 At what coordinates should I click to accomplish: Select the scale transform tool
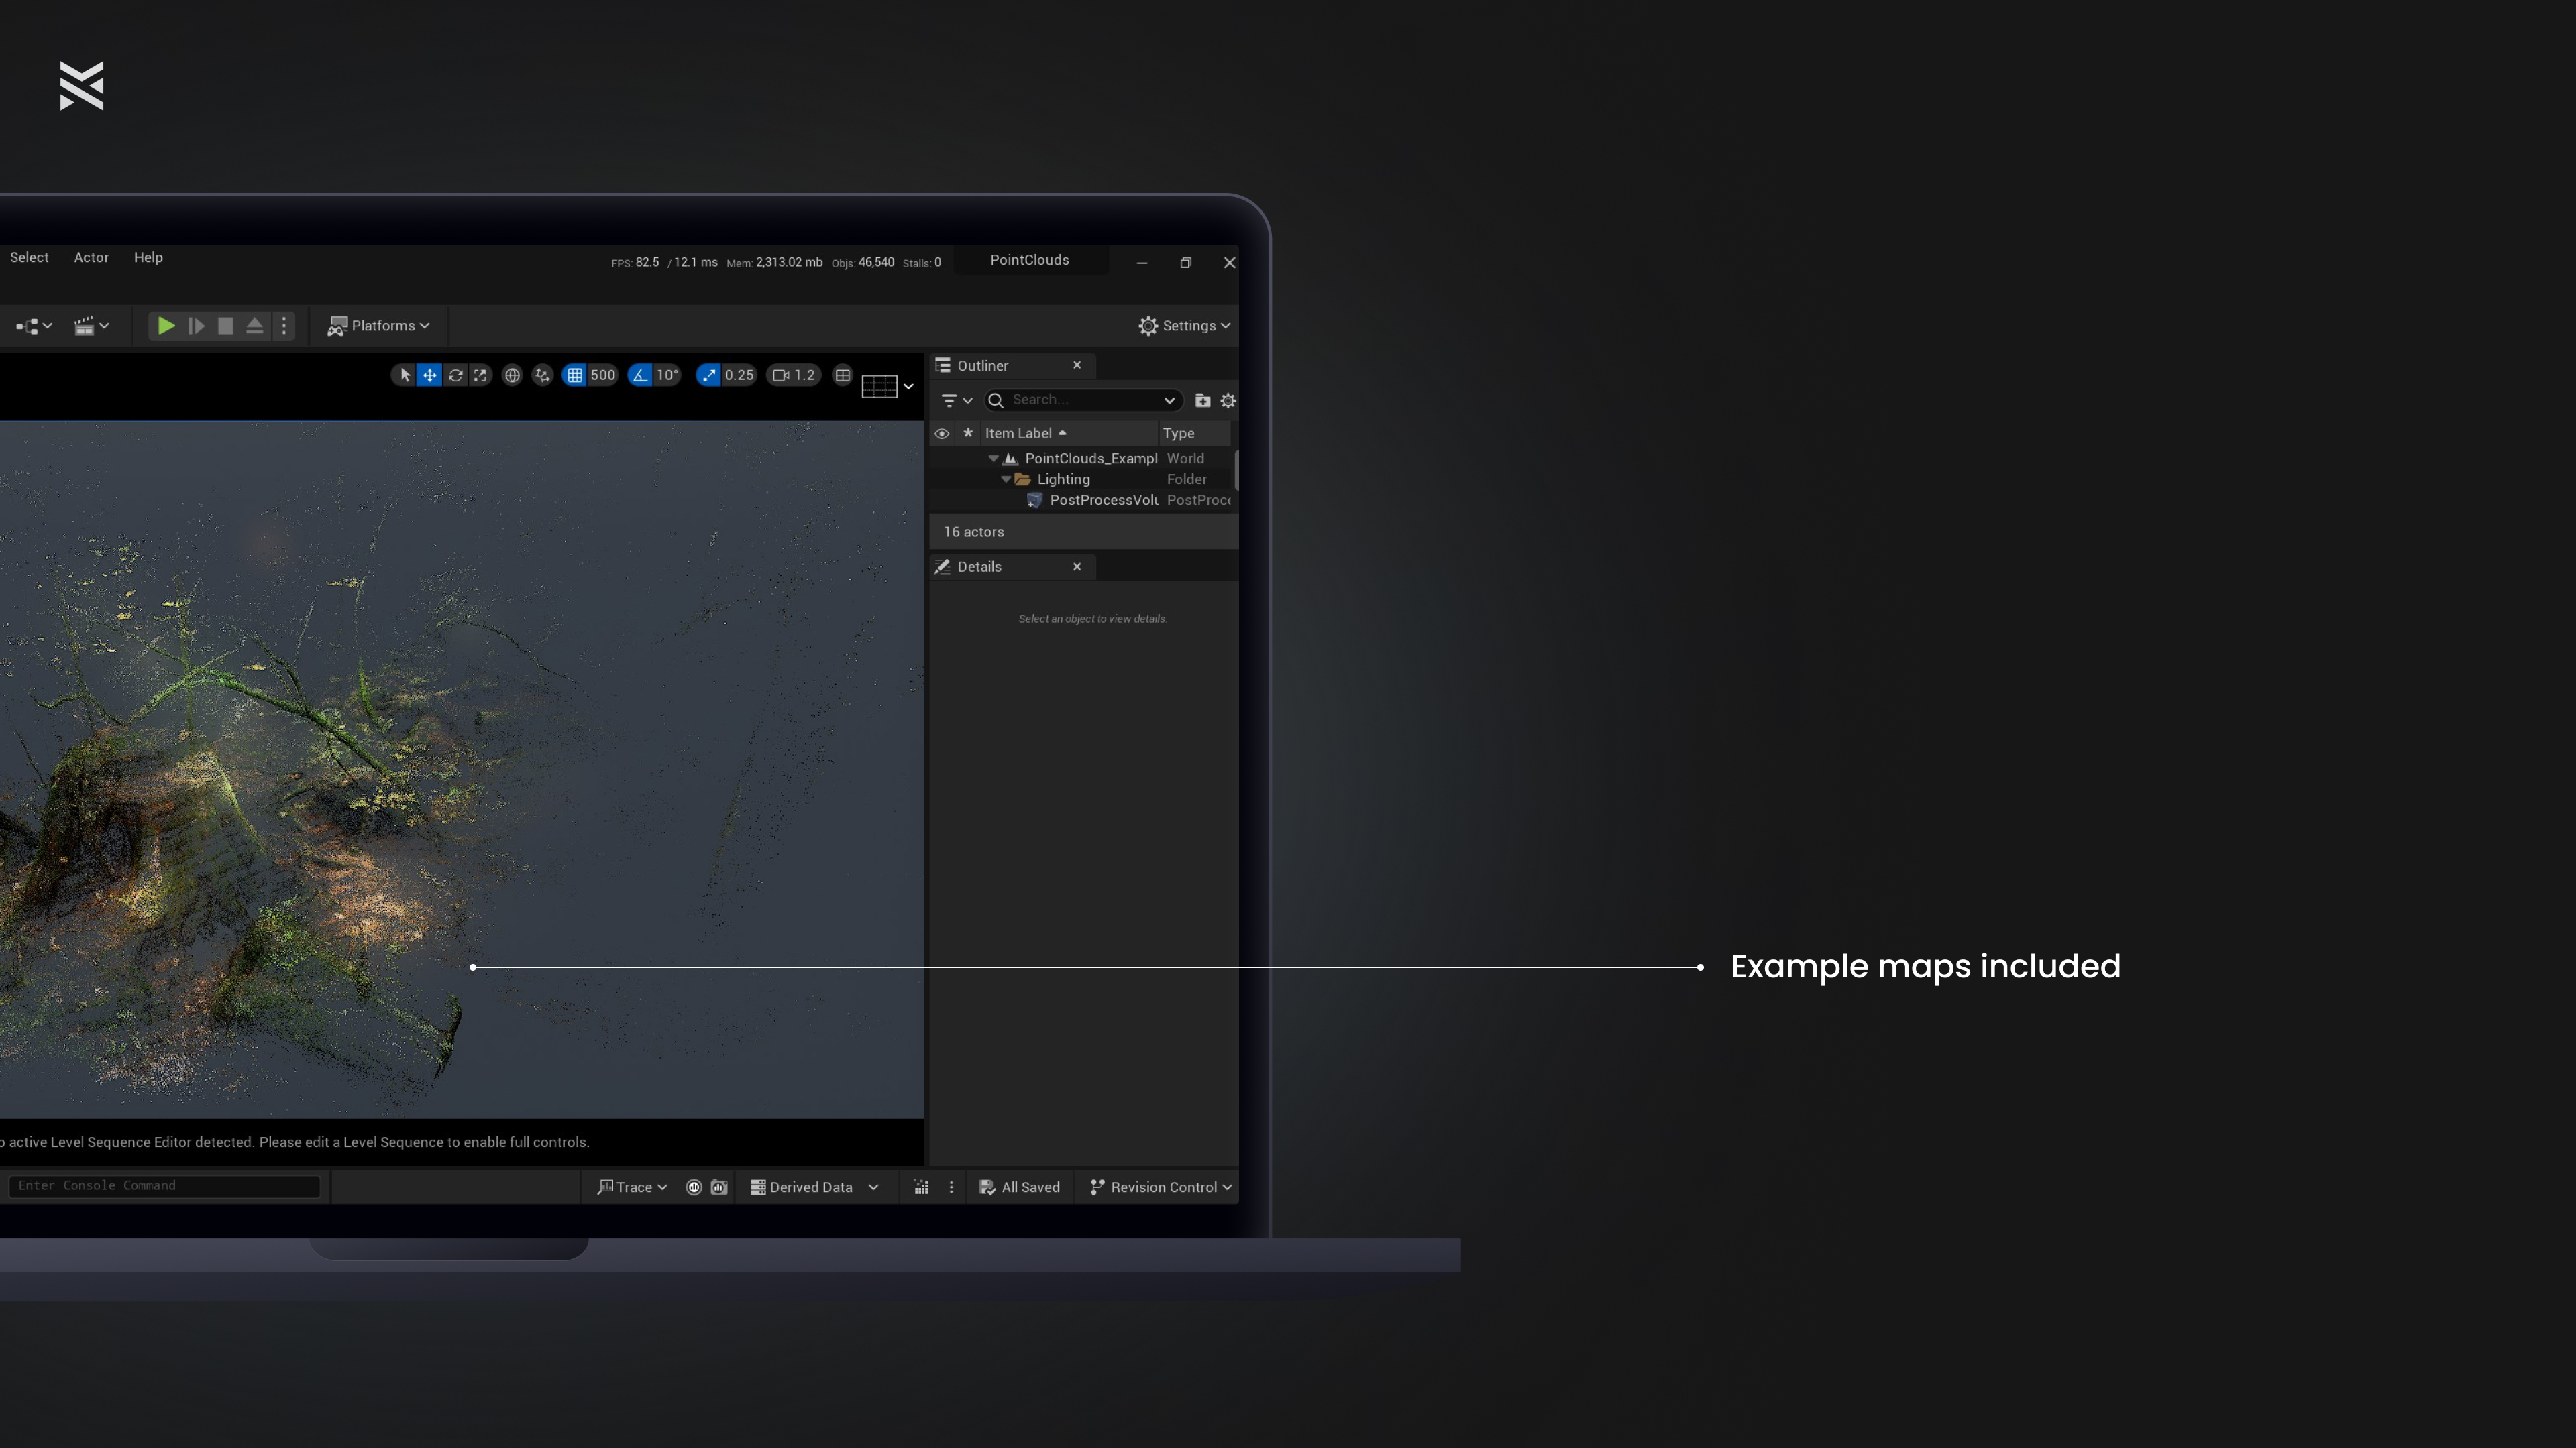click(x=480, y=375)
